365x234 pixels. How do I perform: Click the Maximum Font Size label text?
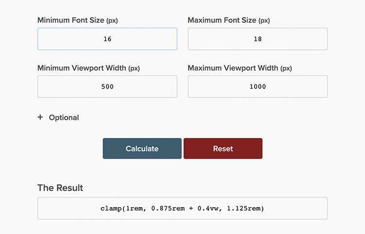click(x=222, y=20)
